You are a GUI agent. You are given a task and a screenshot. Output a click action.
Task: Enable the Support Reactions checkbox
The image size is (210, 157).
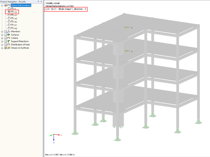[x=6, y=41]
